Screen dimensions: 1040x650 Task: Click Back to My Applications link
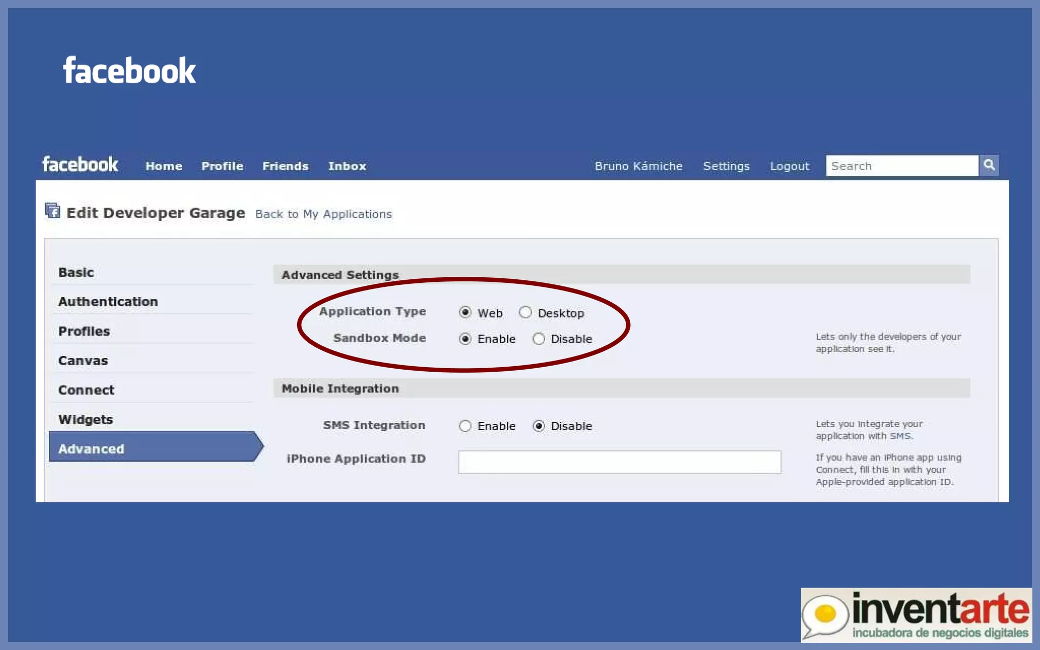(x=323, y=214)
